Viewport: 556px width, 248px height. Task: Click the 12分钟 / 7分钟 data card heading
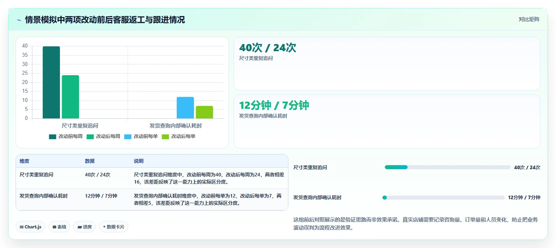point(274,105)
